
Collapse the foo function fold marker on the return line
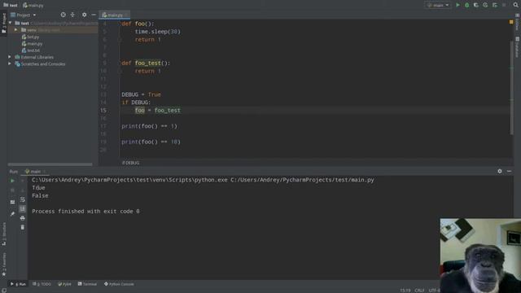pyautogui.click(x=120, y=40)
